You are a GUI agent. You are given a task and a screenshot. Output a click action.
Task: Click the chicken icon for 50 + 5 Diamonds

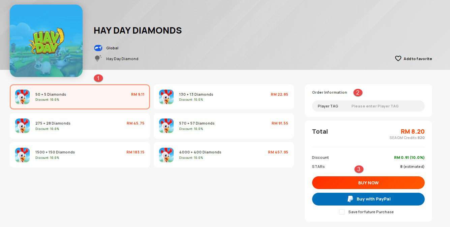[22, 97]
